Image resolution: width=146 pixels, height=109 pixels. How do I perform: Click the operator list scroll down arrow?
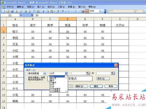(x=66, y=91)
